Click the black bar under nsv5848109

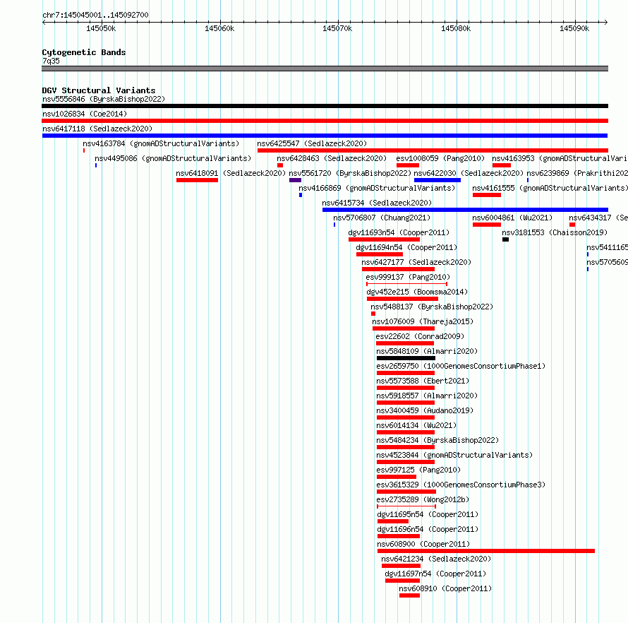[x=406, y=358]
